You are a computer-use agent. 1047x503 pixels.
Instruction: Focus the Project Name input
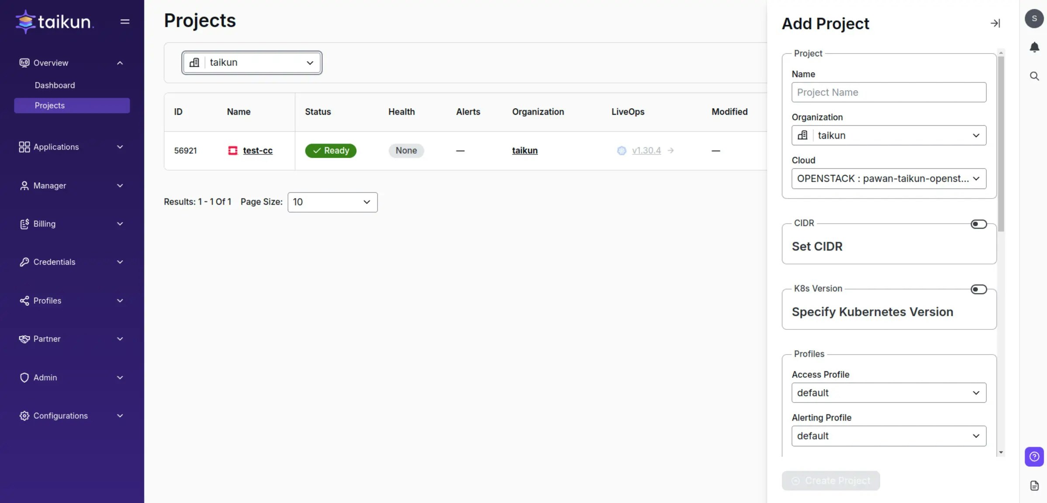pyautogui.click(x=888, y=92)
